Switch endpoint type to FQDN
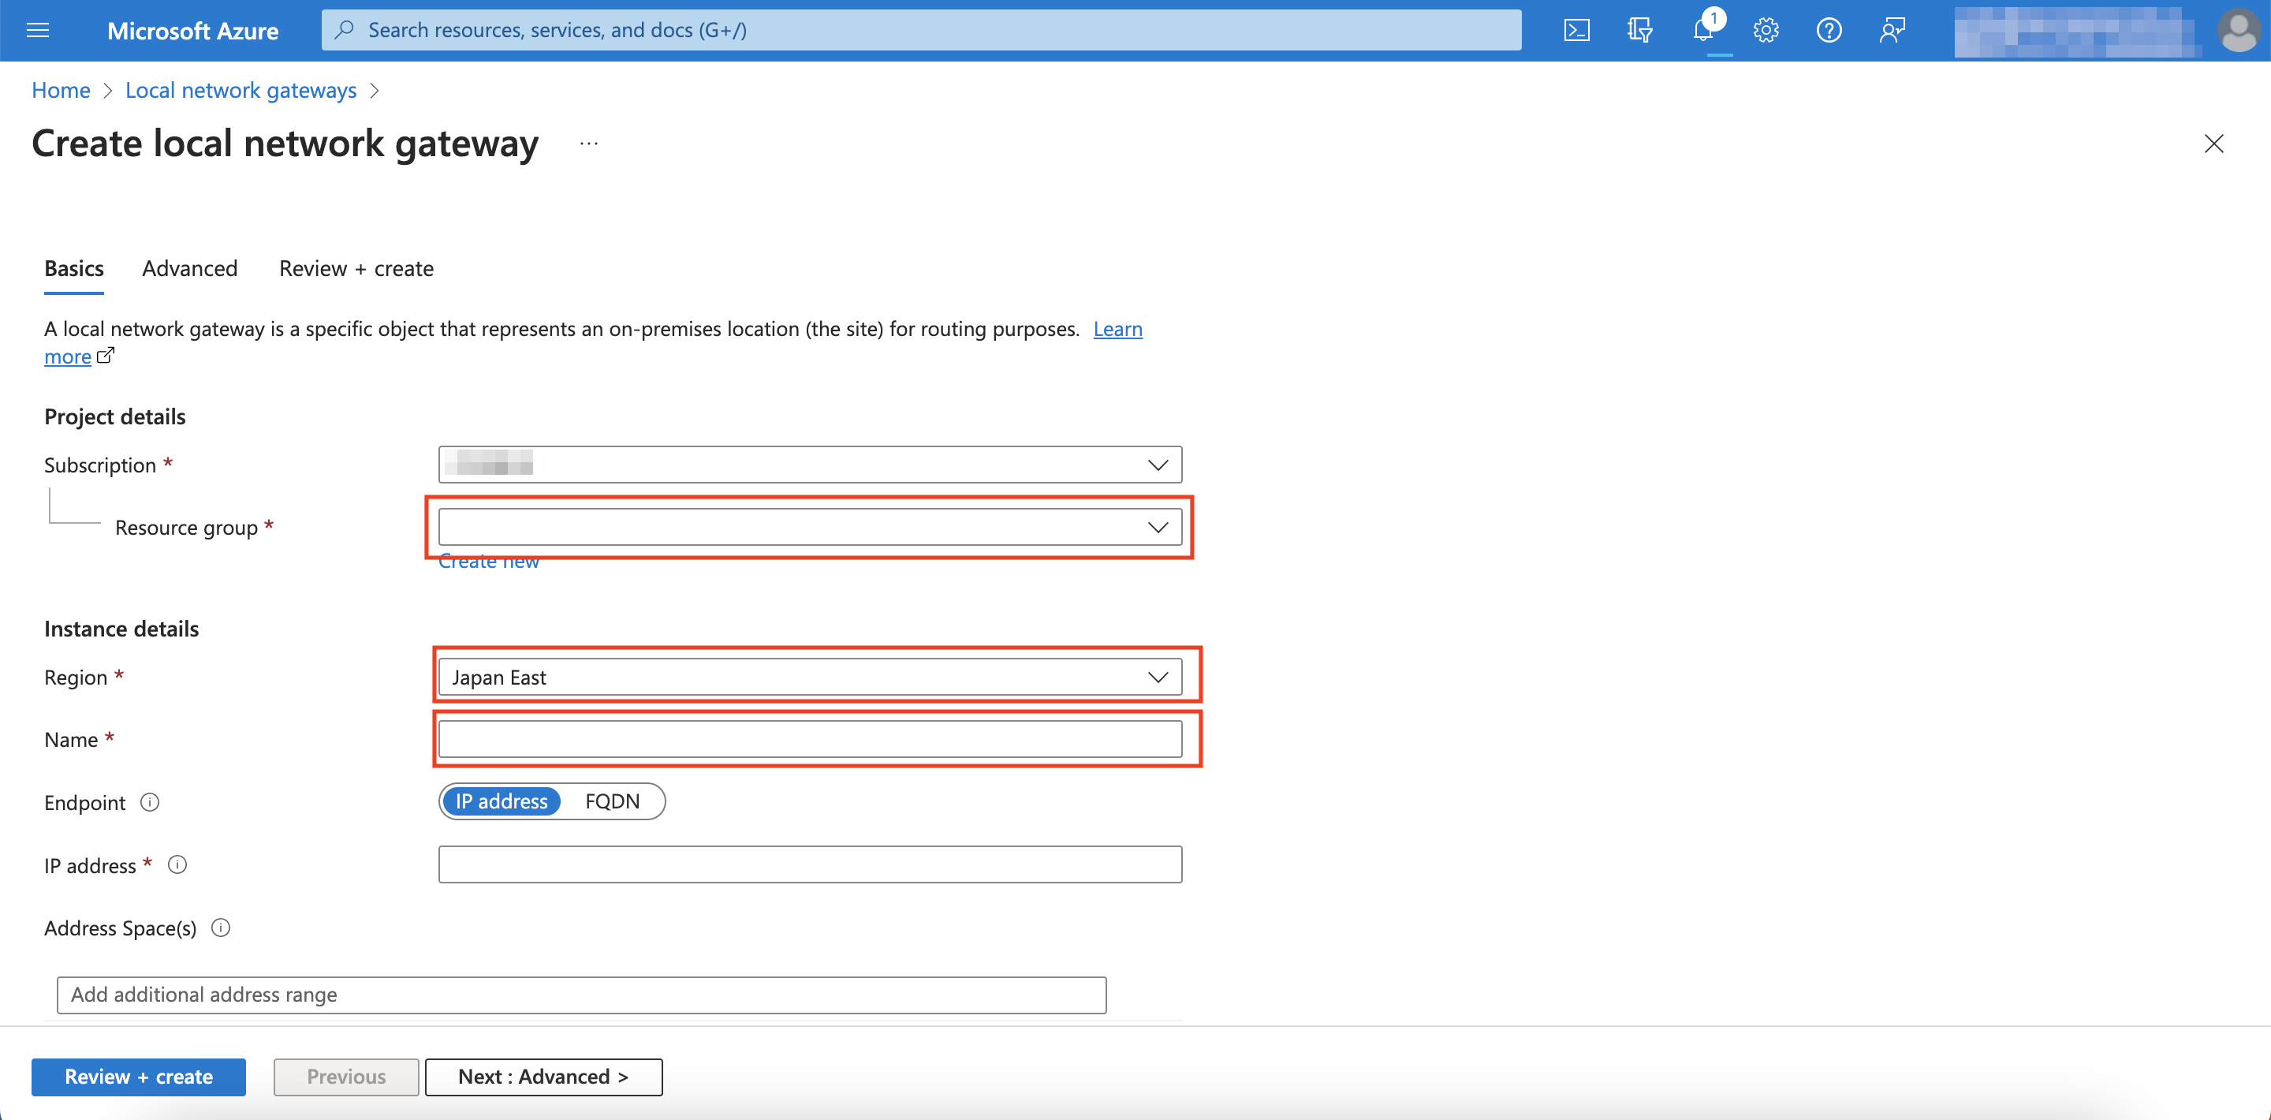 click(611, 801)
